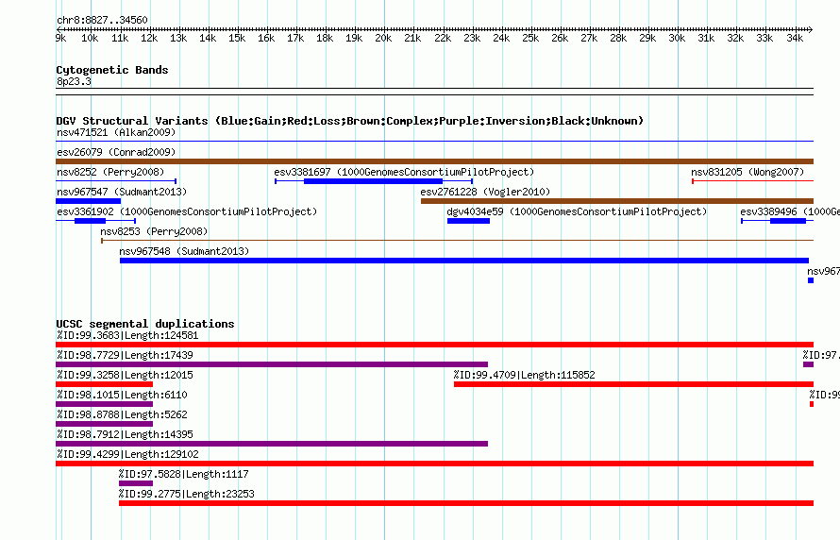The width and height of the screenshot is (840, 540).
Task: Click the brown esv26079 (Conrad2009) variant bar
Action: pyautogui.click(x=434, y=161)
